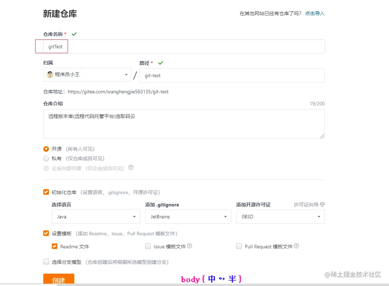This screenshot has width=389, height=286.
Task: Uncheck the Readme 文件 checkbox
Action: [x=55, y=246]
